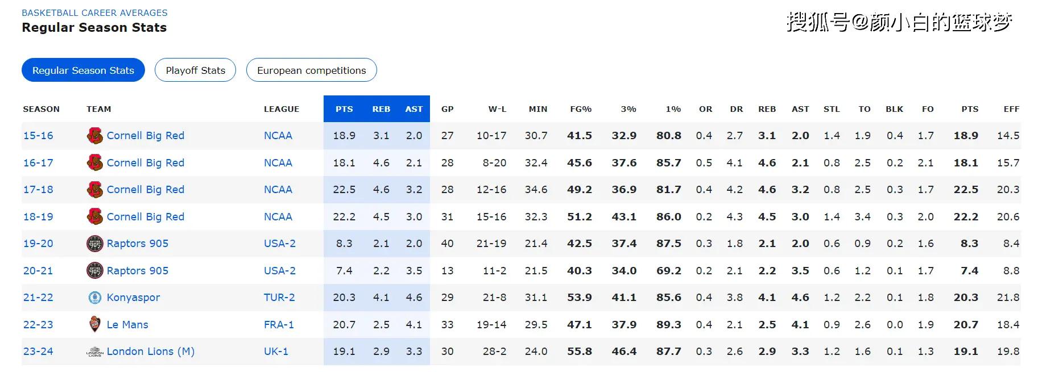Click the Konyaspor team logo
Image resolution: width=1038 pixels, height=372 pixels.
[94, 298]
